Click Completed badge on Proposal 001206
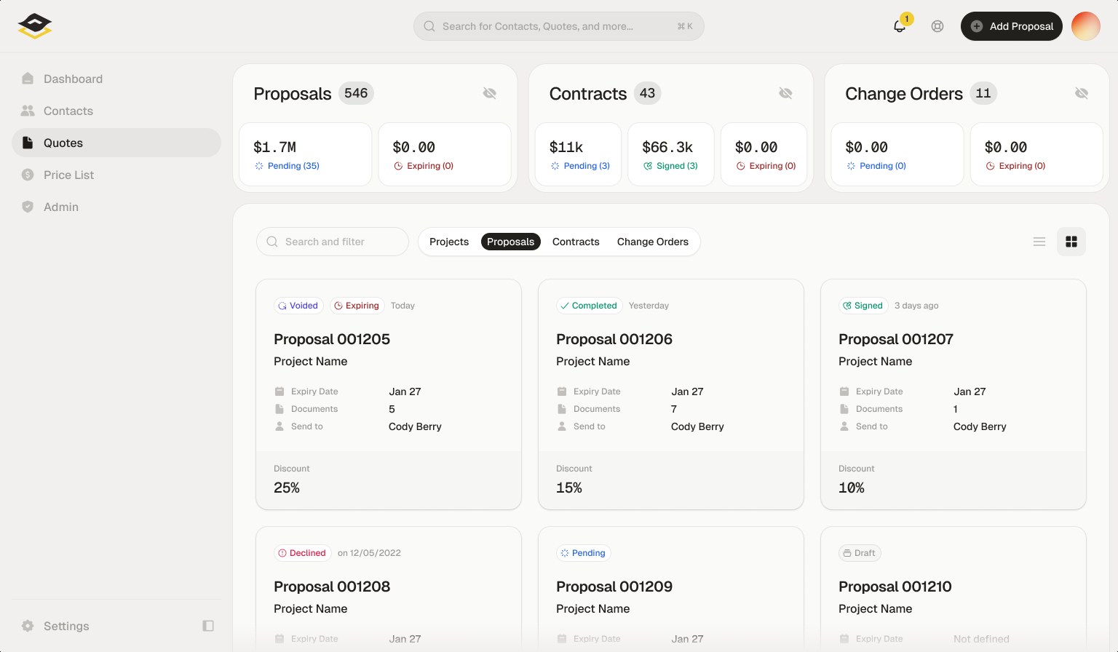 click(x=590, y=306)
